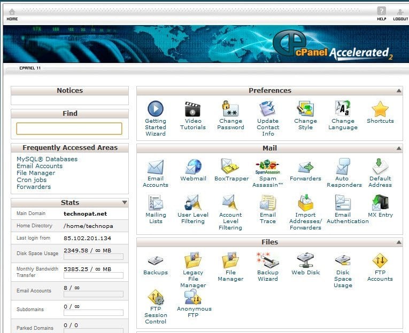Open the Email Accounts icon in Mail
Screen dimensions: 409x333
[x=156, y=166]
